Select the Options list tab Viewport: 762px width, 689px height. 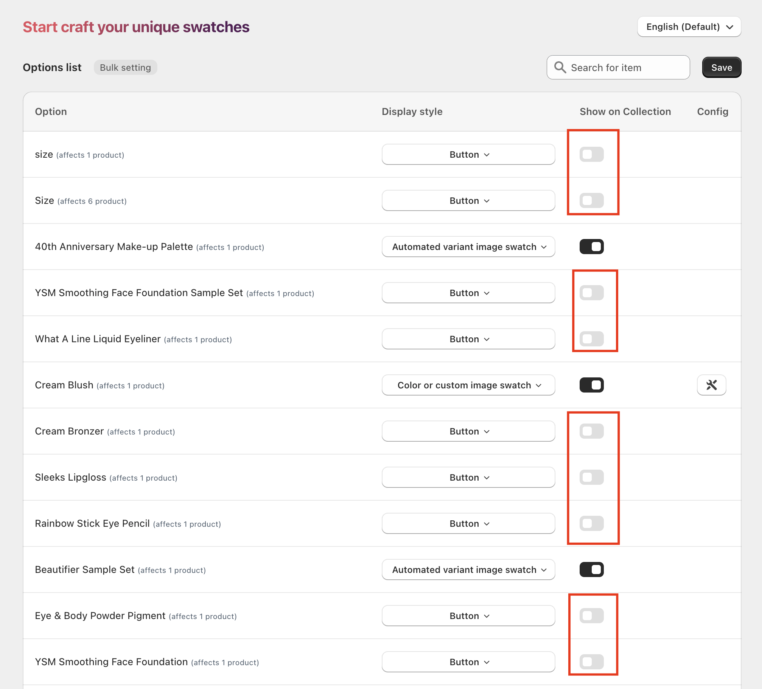[52, 67]
